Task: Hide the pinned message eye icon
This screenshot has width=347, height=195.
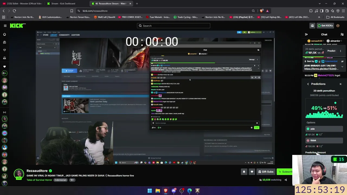Action: (342, 61)
